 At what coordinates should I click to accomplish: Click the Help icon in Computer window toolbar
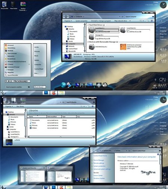click(152, 21)
